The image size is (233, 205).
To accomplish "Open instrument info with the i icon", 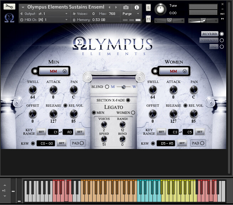I will 137,7.
